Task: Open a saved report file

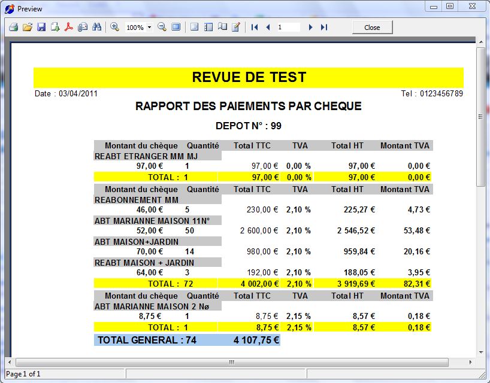Action: click(26, 27)
